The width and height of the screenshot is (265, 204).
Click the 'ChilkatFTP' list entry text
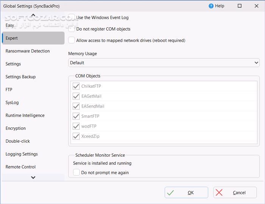pos(91,86)
